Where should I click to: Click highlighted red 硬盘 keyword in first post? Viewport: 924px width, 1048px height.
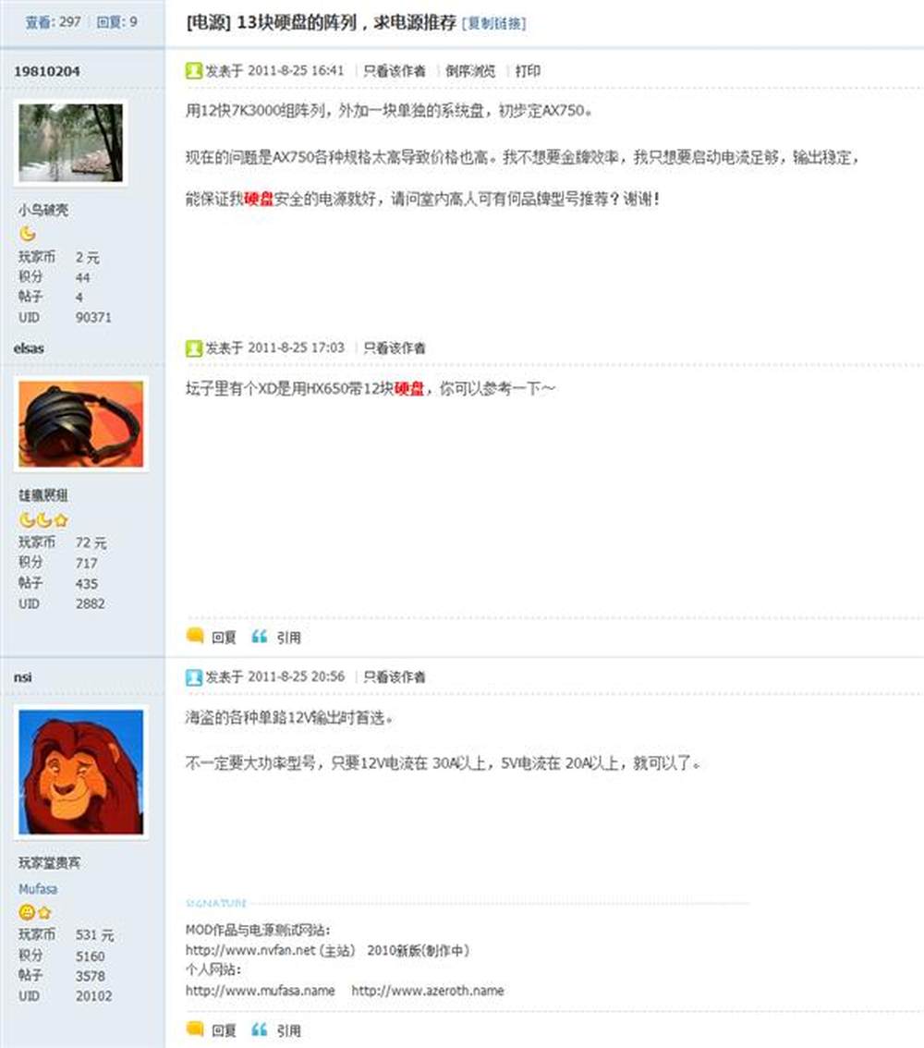point(260,199)
